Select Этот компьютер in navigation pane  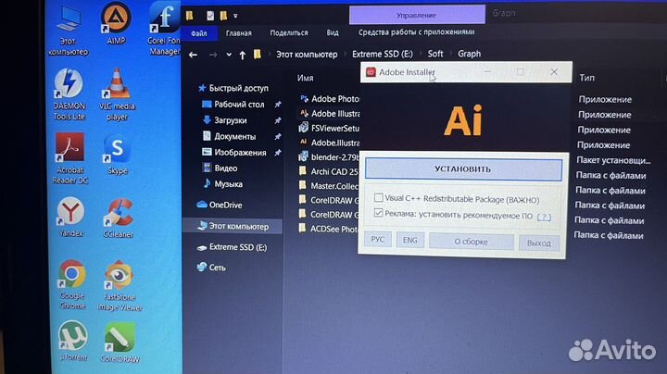(x=233, y=226)
